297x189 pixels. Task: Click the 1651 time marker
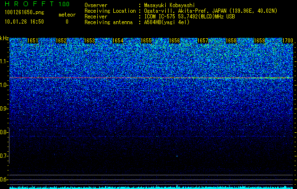click(33, 41)
